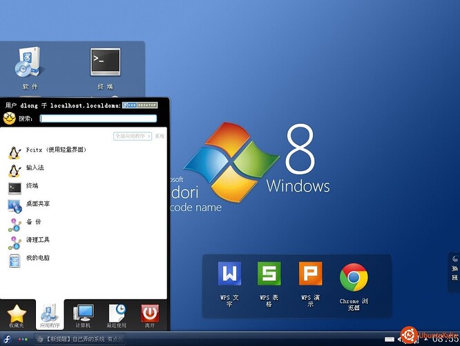The image size is (460, 346).
Task: Click the smiley user avatar icon
Action: (9, 118)
